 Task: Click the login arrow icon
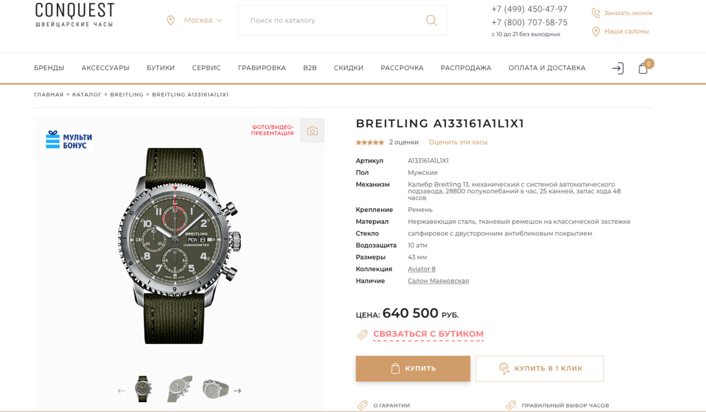pyautogui.click(x=618, y=68)
